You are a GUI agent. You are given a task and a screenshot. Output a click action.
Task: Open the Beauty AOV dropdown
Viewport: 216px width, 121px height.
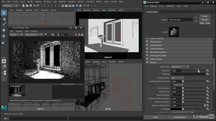(16, 35)
